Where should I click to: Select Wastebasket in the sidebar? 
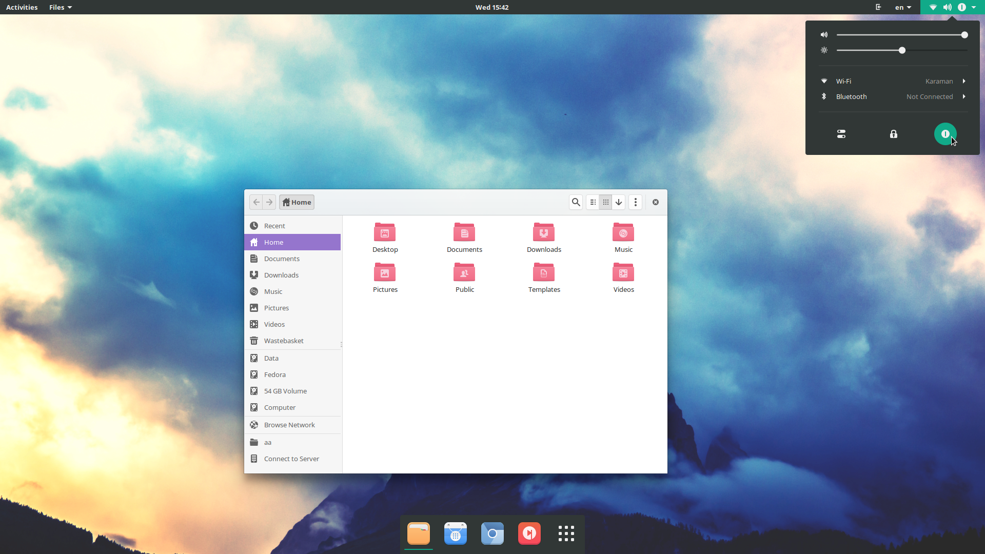coord(283,341)
